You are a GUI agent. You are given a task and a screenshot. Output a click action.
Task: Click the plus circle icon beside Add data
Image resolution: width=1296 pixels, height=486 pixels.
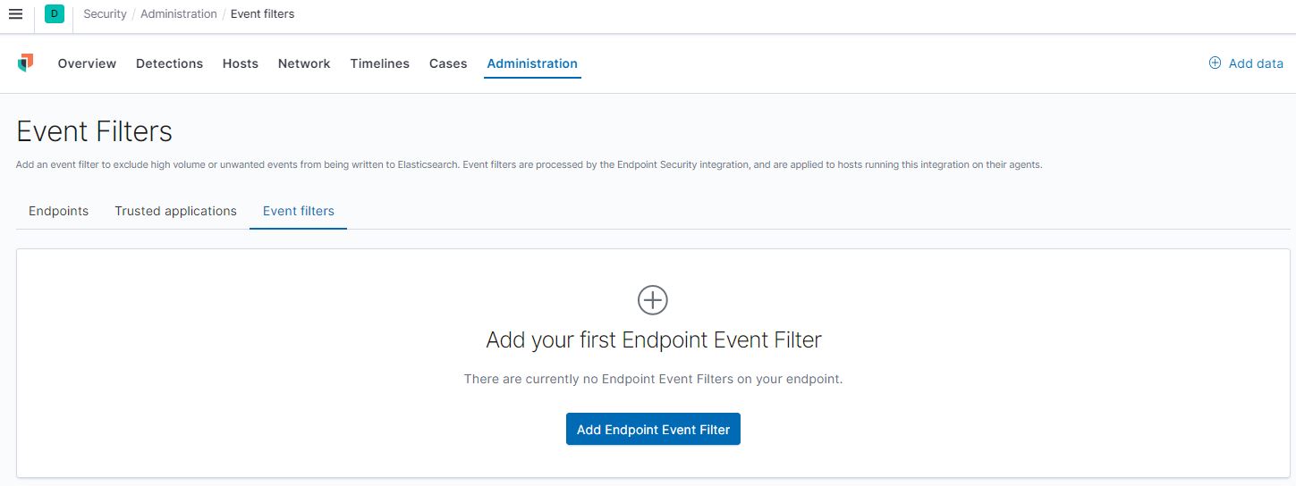click(1215, 63)
